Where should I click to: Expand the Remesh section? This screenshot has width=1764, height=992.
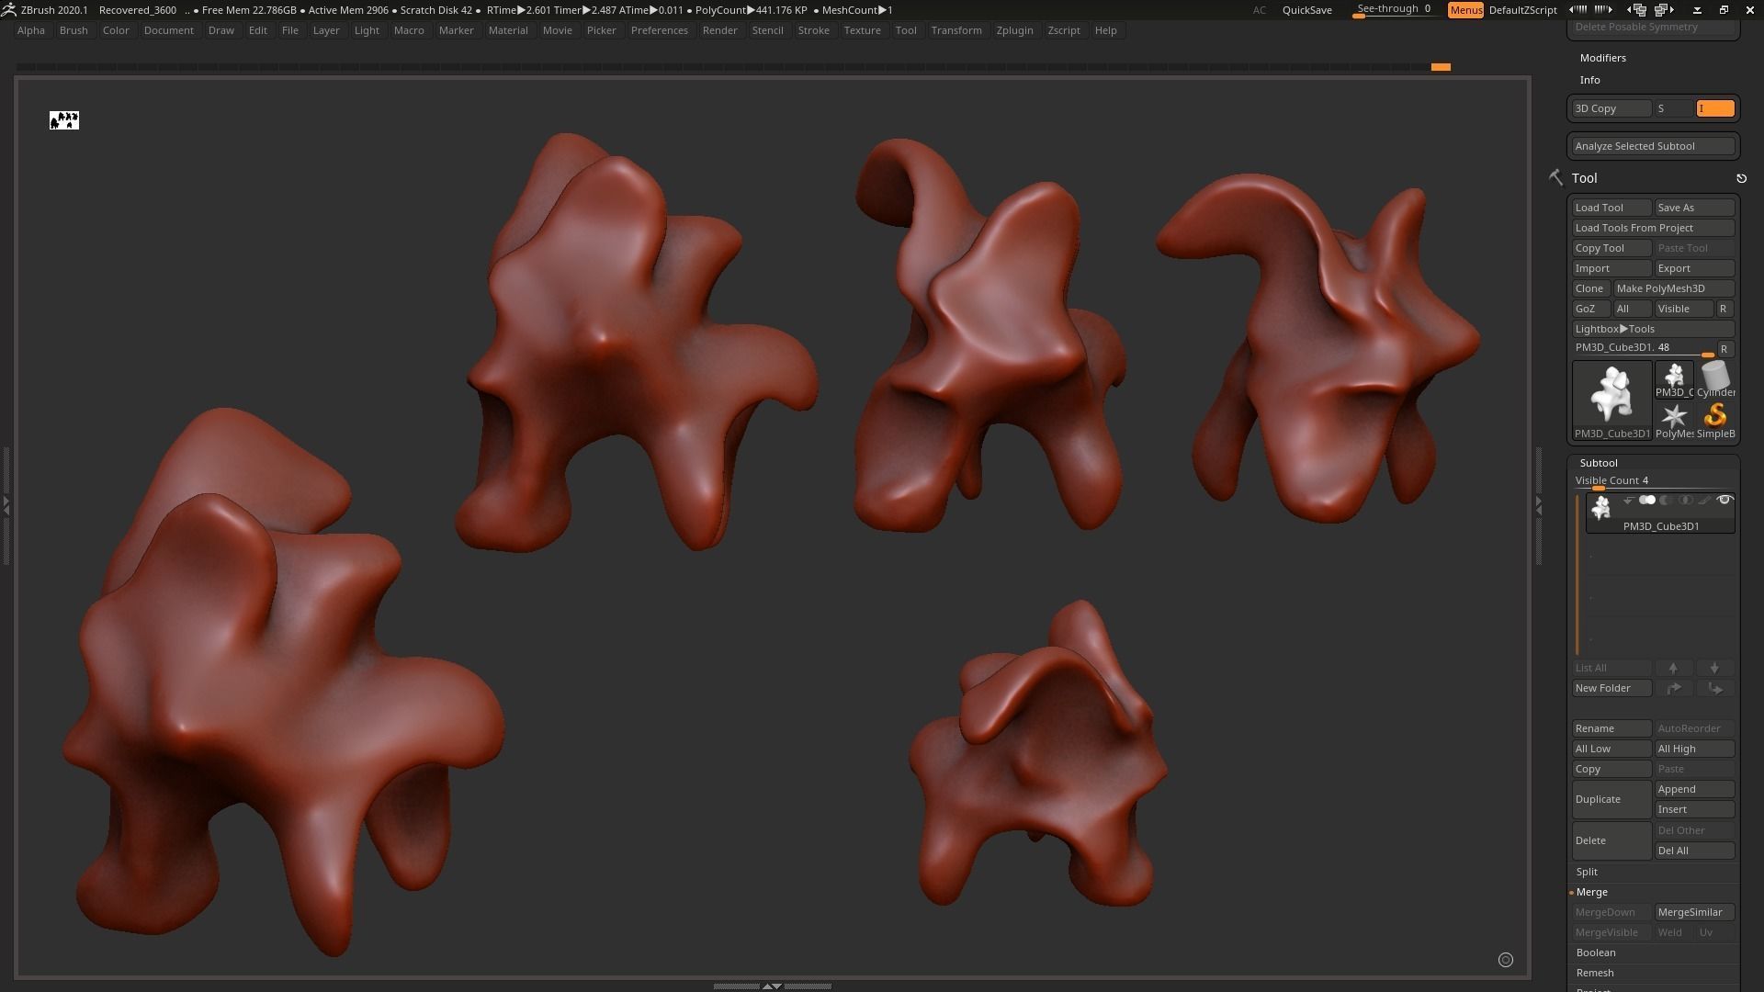tap(1595, 973)
